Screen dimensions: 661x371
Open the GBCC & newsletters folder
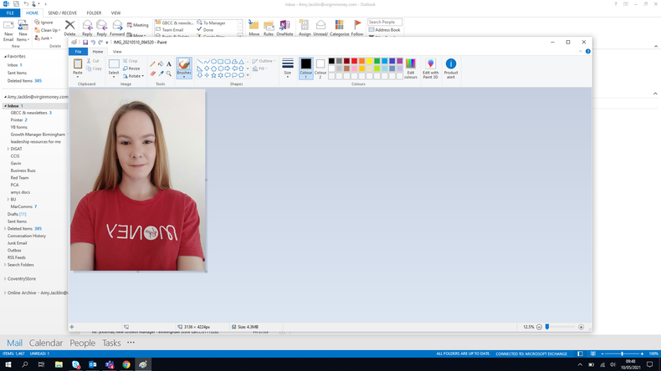click(x=31, y=113)
